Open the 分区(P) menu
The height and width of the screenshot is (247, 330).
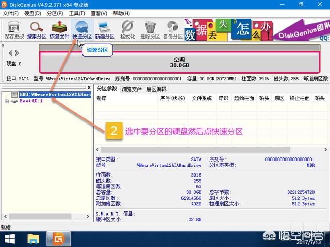(55, 14)
